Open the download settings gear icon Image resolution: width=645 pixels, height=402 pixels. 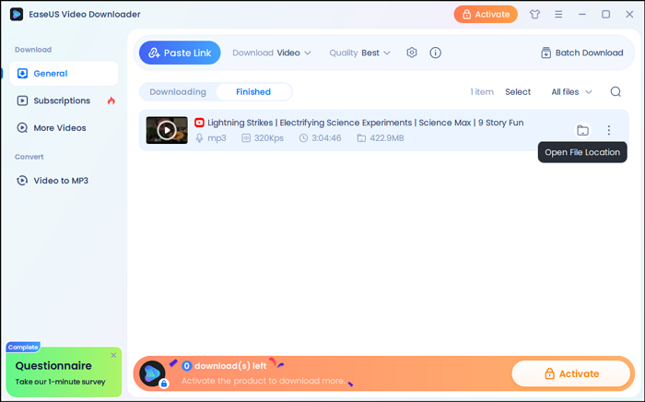(412, 53)
